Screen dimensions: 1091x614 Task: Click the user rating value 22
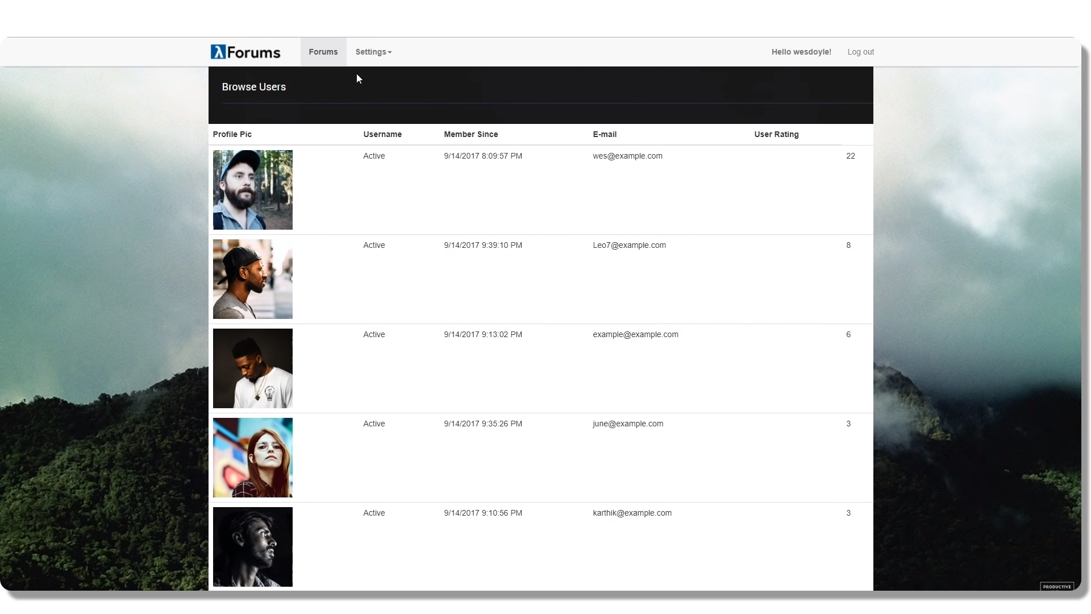point(850,156)
